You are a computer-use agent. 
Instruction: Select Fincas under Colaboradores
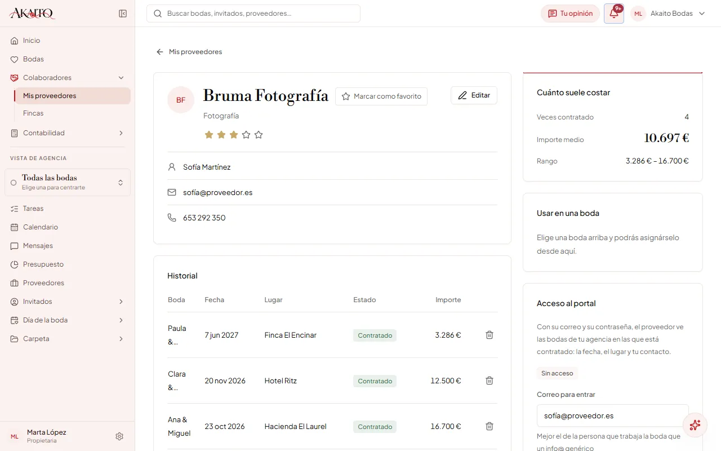(x=73, y=113)
